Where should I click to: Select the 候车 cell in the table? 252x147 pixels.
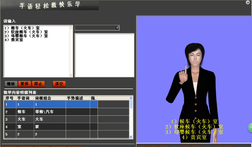tap(25, 112)
